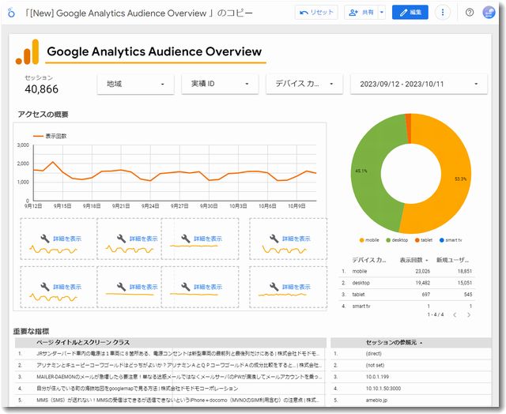Select the JRサンダーバード page title row

click(171, 354)
